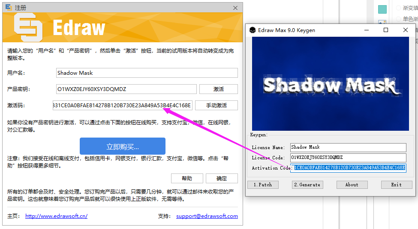Focus the 产品密钥 product key field
Screen dimensions: 418x229
[126, 89]
